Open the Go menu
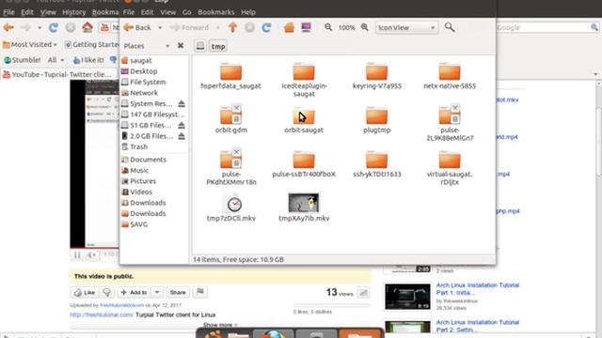Image resolution: width=602 pixels, height=338 pixels. pyautogui.click(x=187, y=12)
